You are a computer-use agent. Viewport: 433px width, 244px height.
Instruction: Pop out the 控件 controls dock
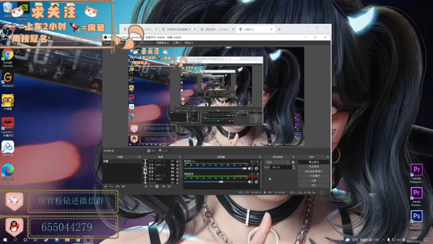[x=327, y=157]
